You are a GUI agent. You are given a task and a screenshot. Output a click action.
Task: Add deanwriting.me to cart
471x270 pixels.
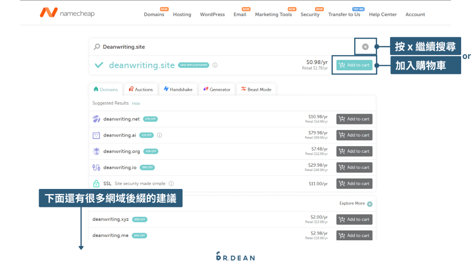(x=355, y=236)
